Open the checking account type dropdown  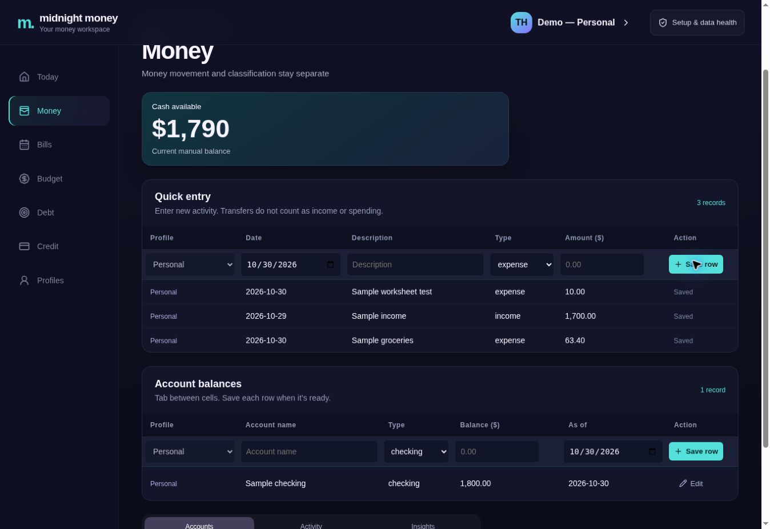click(x=416, y=451)
